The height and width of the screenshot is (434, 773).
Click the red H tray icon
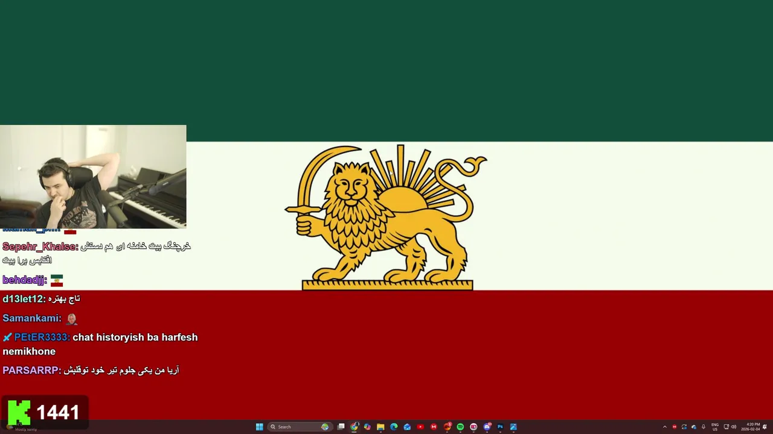point(675,427)
